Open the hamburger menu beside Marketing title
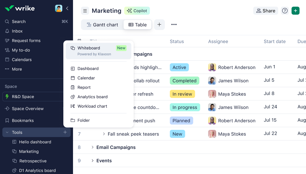Viewport: 306px width, 174px height. coord(85,11)
